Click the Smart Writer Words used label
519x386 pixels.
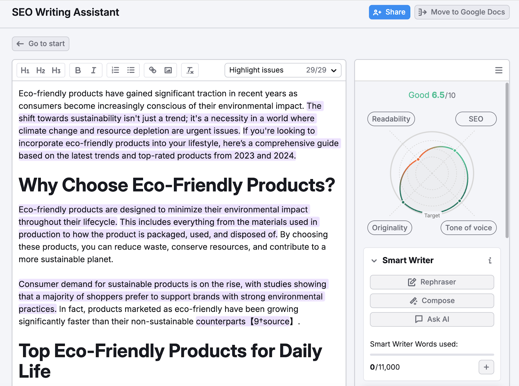[414, 344]
